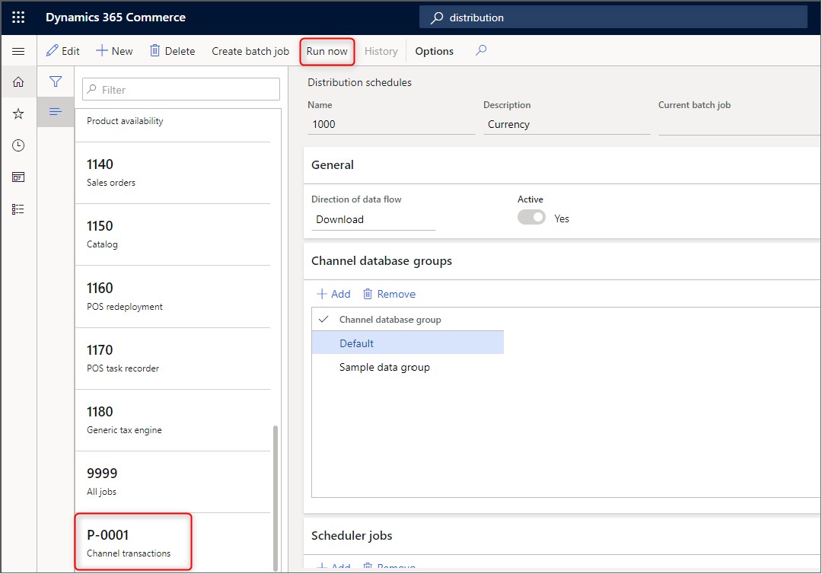Click the list Filter field
The height and width of the screenshot is (574, 822).
tap(181, 90)
